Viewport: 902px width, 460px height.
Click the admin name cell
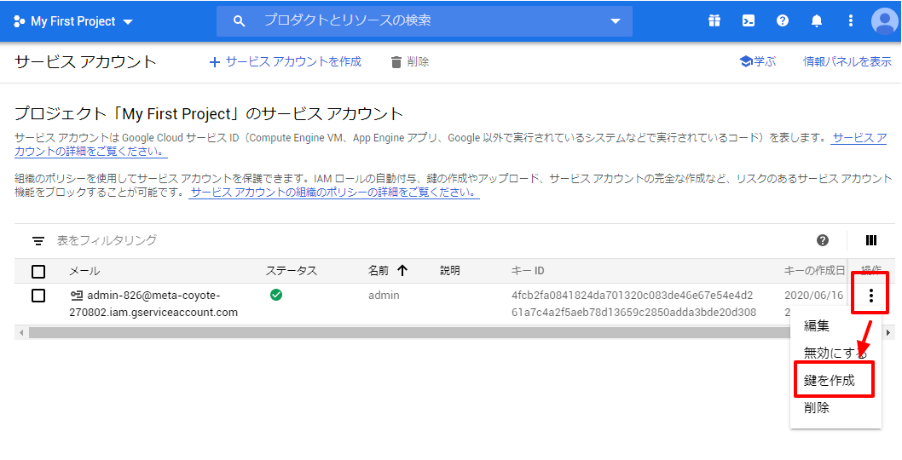pyautogui.click(x=384, y=296)
